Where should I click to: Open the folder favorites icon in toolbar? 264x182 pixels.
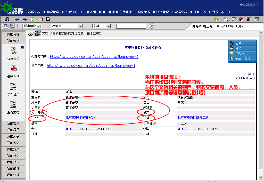coord(40,19)
